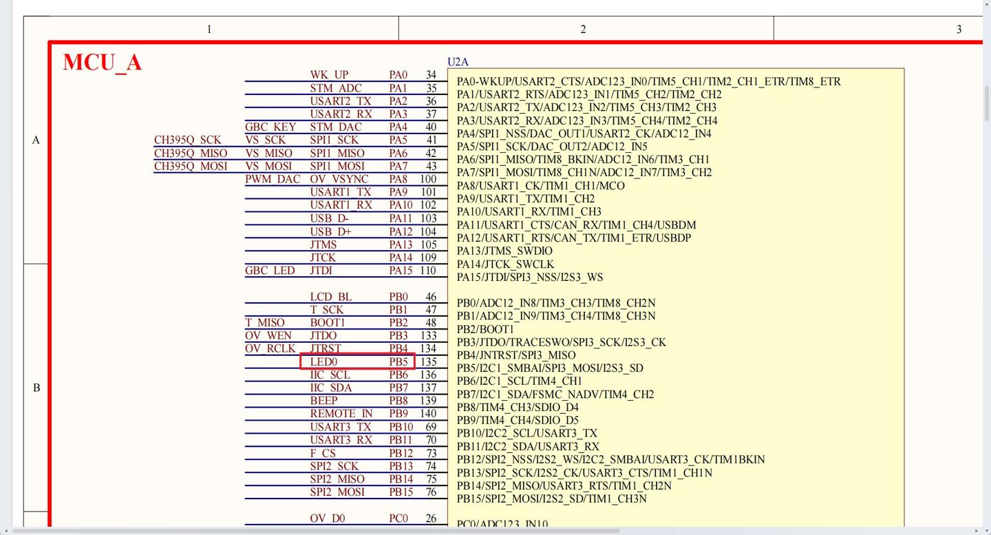Viewport: 991px width, 535px height.
Task: Select the JTDO net label
Action: point(323,335)
